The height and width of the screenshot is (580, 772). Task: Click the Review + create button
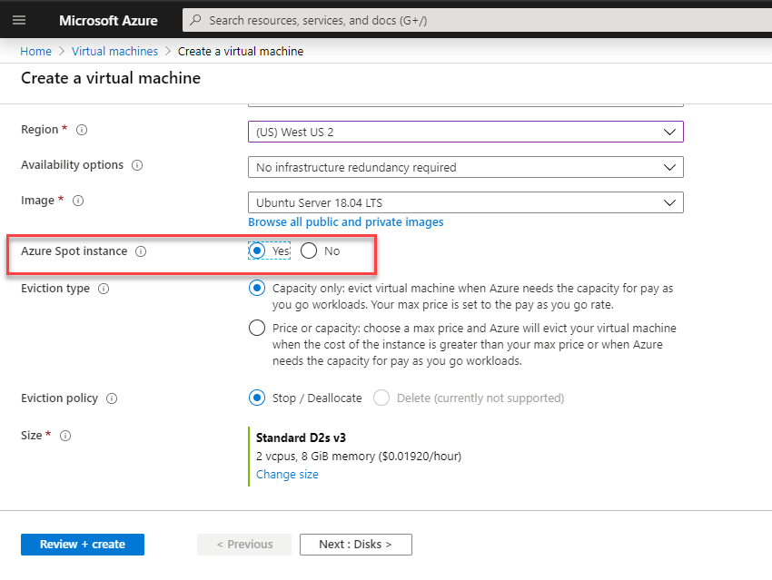(83, 545)
